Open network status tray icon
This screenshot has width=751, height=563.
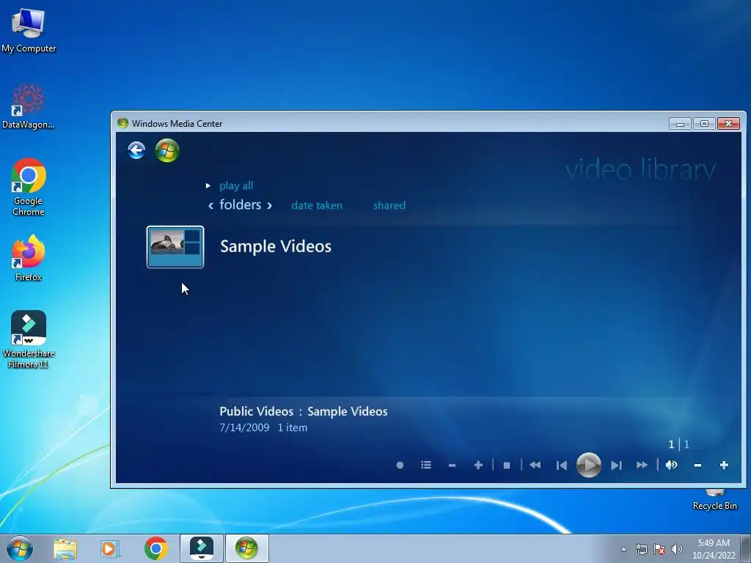641,549
